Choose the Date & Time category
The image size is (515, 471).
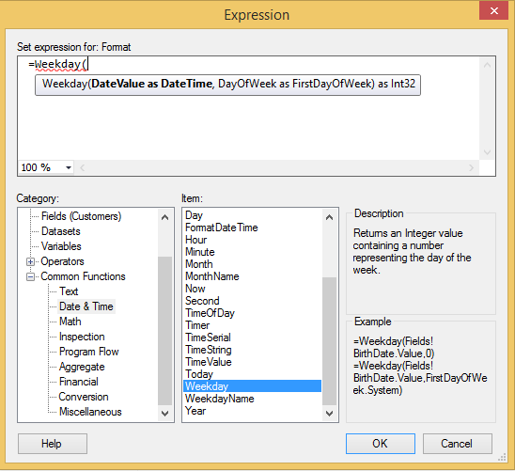point(86,306)
